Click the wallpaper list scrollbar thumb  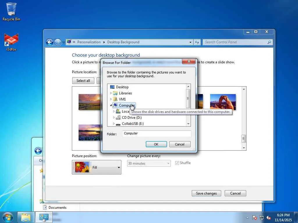pyautogui.click(x=244, y=139)
